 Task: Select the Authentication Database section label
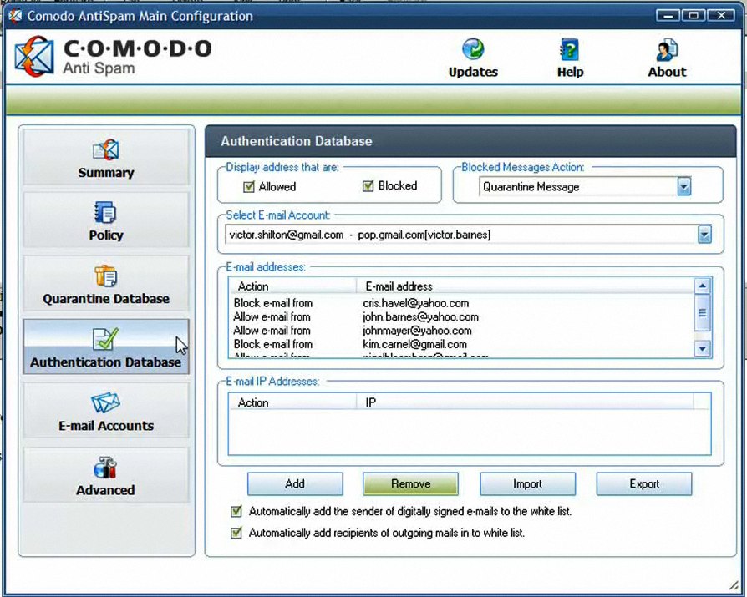click(106, 362)
